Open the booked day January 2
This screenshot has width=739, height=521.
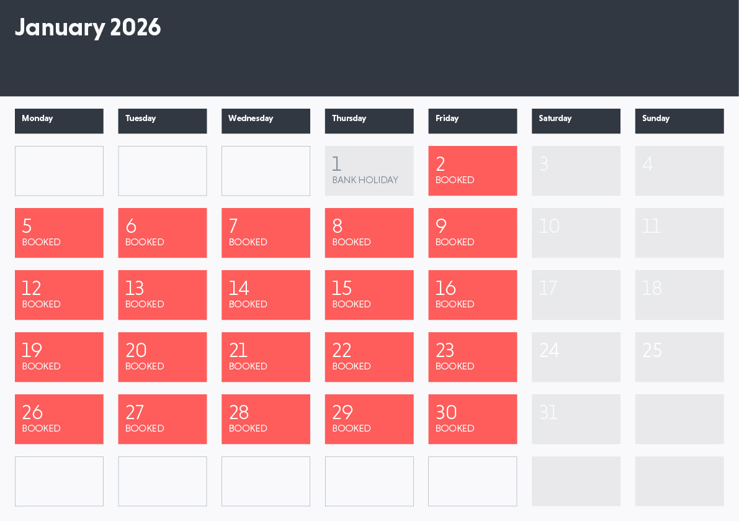[472, 171]
